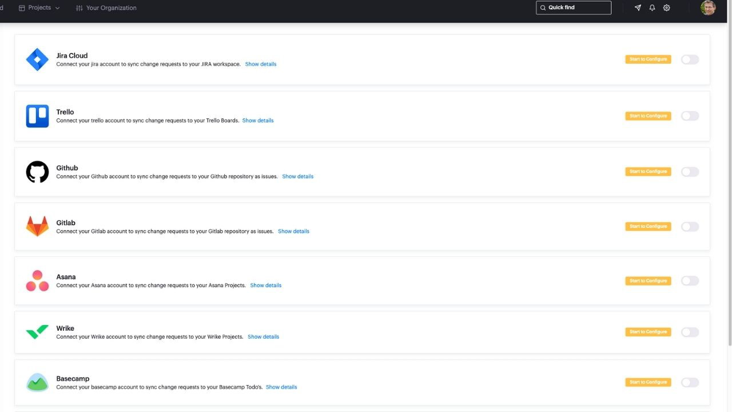Click the Asana three-dot logo icon
The image size is (732, 412).
(37, 281)
